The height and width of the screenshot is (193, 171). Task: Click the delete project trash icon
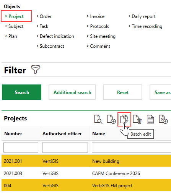pyautogui.click(x=137, y=119)
